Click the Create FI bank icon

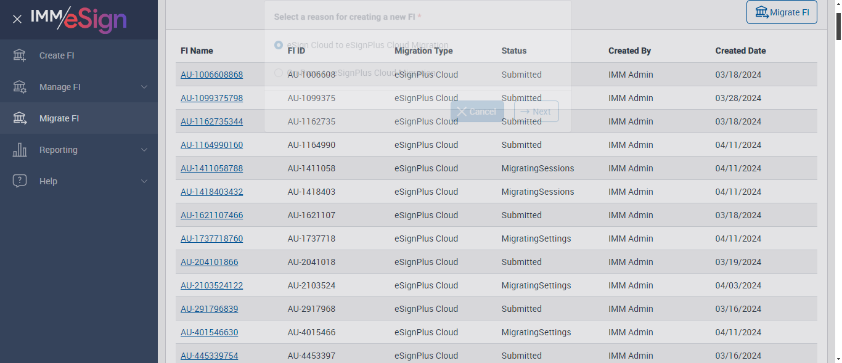(20, 55)
